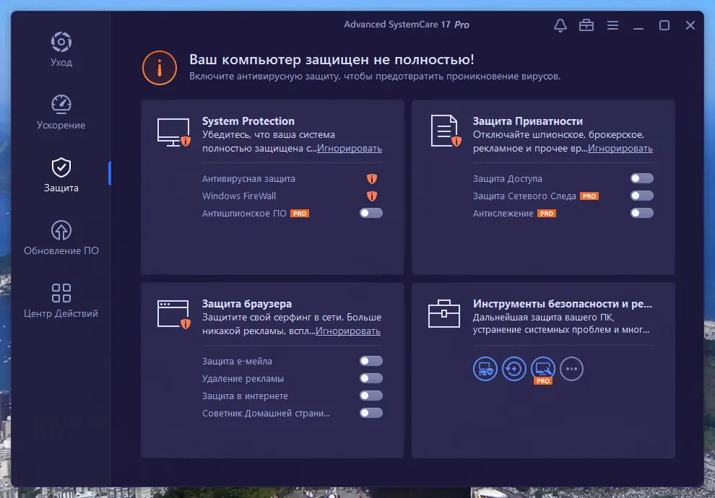Show more security tools ellipsis
Screen dimensions: 715x498
pos(572,369)
